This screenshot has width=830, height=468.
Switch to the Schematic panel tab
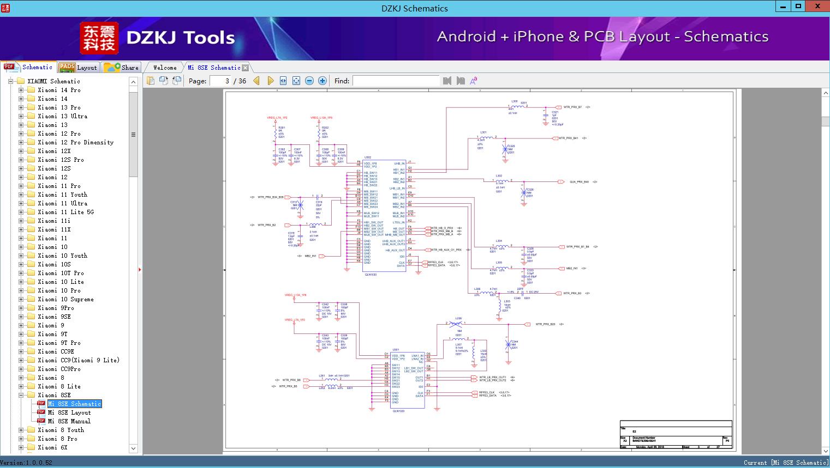pos(28,67)
